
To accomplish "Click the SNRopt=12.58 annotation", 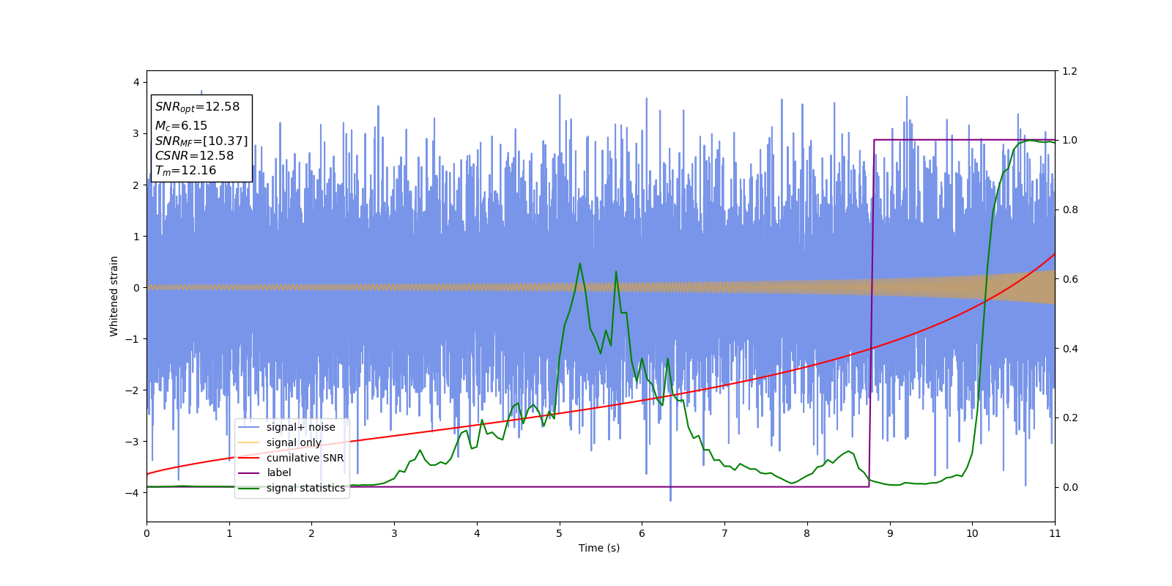I will (197, 107).
